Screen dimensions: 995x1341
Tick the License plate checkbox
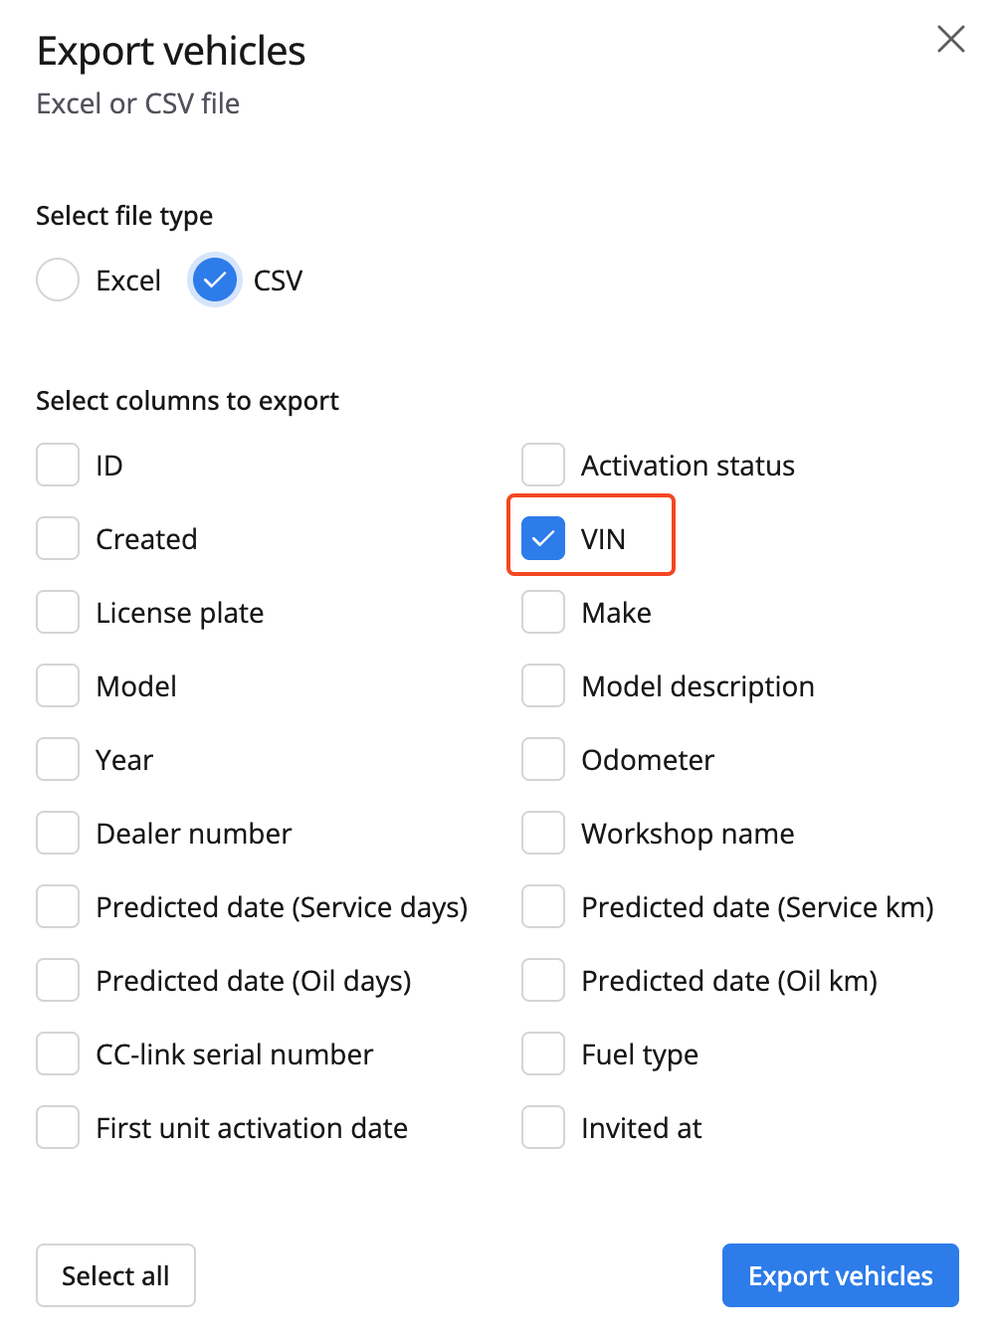58,613
